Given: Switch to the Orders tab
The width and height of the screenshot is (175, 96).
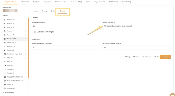Looking at the screenshot, I should [x=53, y=11].
